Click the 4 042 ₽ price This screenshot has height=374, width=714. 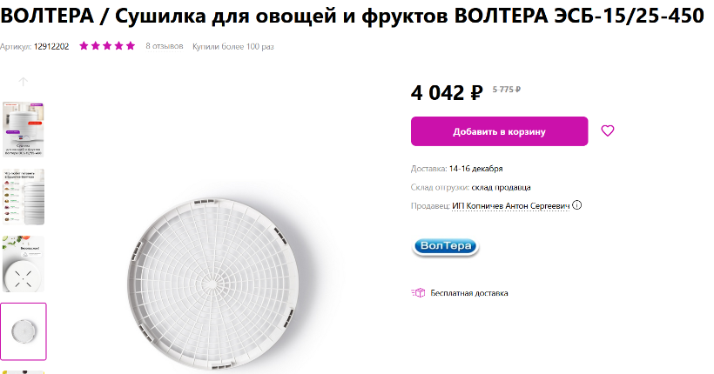point(446,93)
